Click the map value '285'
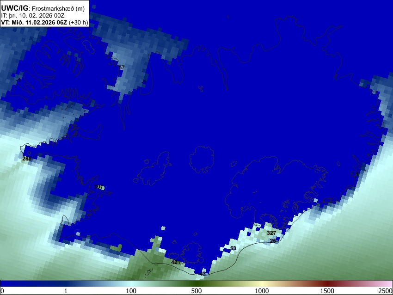The width and height of the screenshot is (393, 295). [27, 159]
